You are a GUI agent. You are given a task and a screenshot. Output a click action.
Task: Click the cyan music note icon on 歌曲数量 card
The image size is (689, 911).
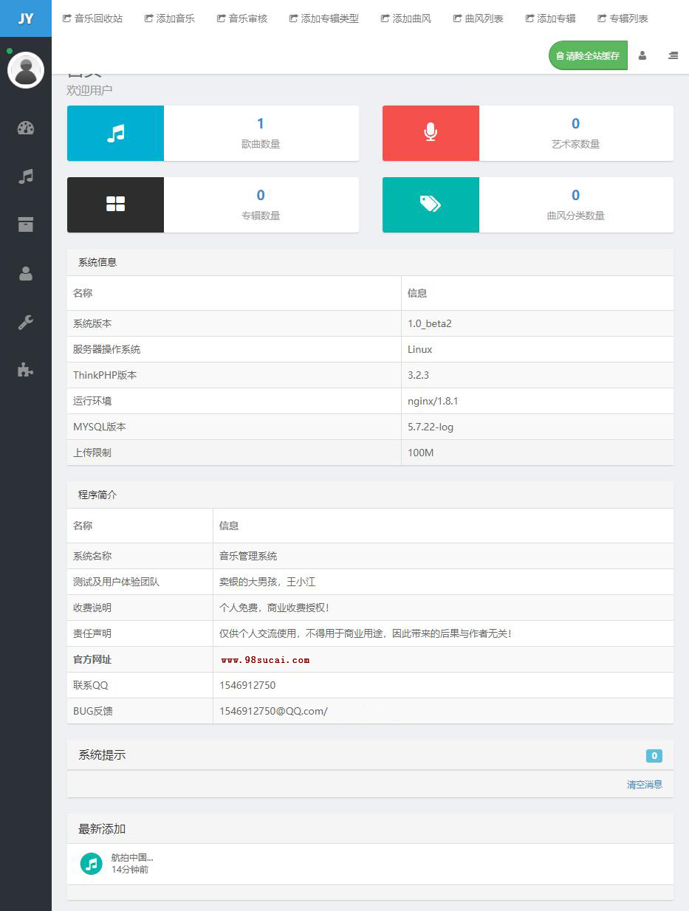115,133
